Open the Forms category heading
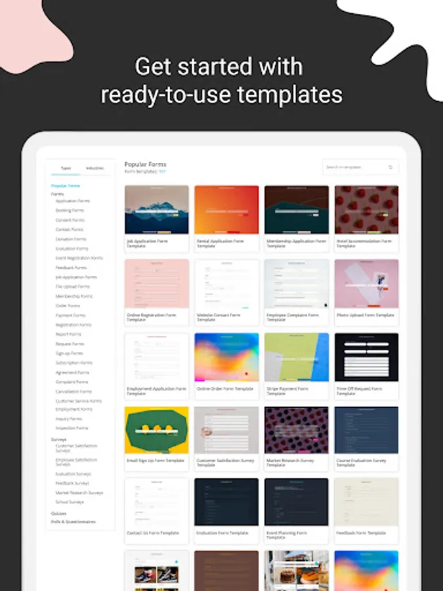Screen dimensions: 443x591 [57, 194]
